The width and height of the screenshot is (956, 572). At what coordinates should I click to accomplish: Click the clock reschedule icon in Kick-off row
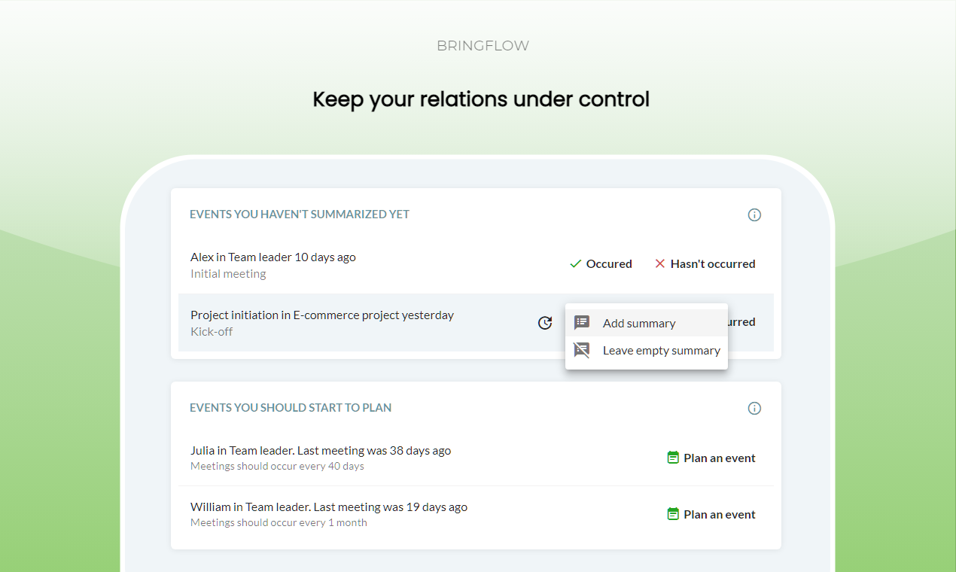pyautogui.click(x=545, y=323)
